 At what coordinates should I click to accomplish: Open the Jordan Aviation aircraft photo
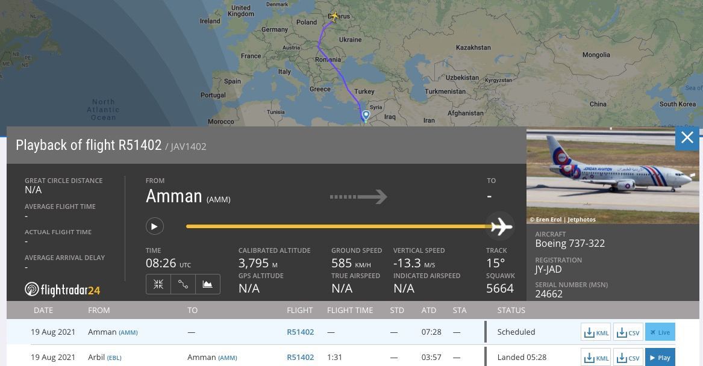[613, 176]
